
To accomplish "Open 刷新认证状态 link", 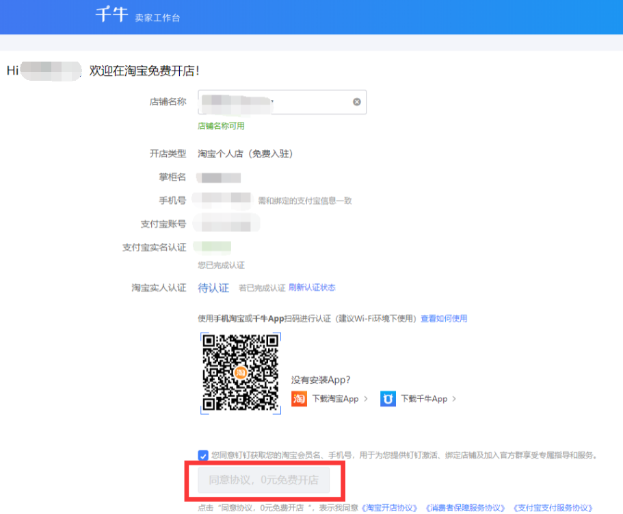I will [312, 287].
